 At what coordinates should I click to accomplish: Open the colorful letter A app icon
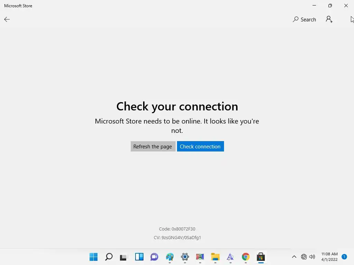click(200, 257)
